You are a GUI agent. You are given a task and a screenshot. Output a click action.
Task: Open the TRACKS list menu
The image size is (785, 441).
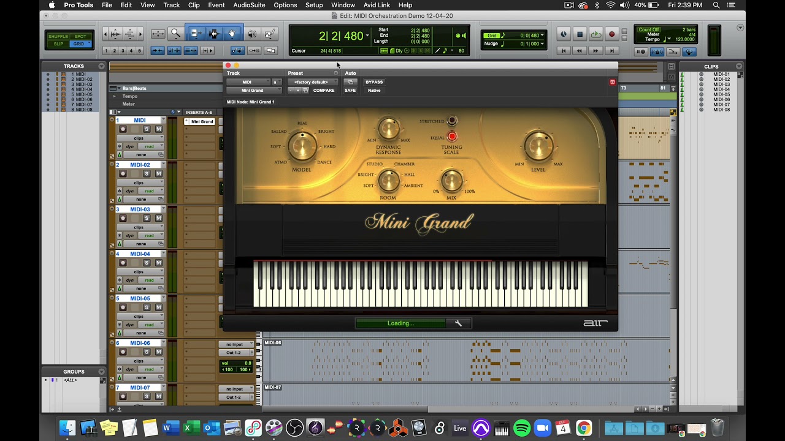click(101, 66)
